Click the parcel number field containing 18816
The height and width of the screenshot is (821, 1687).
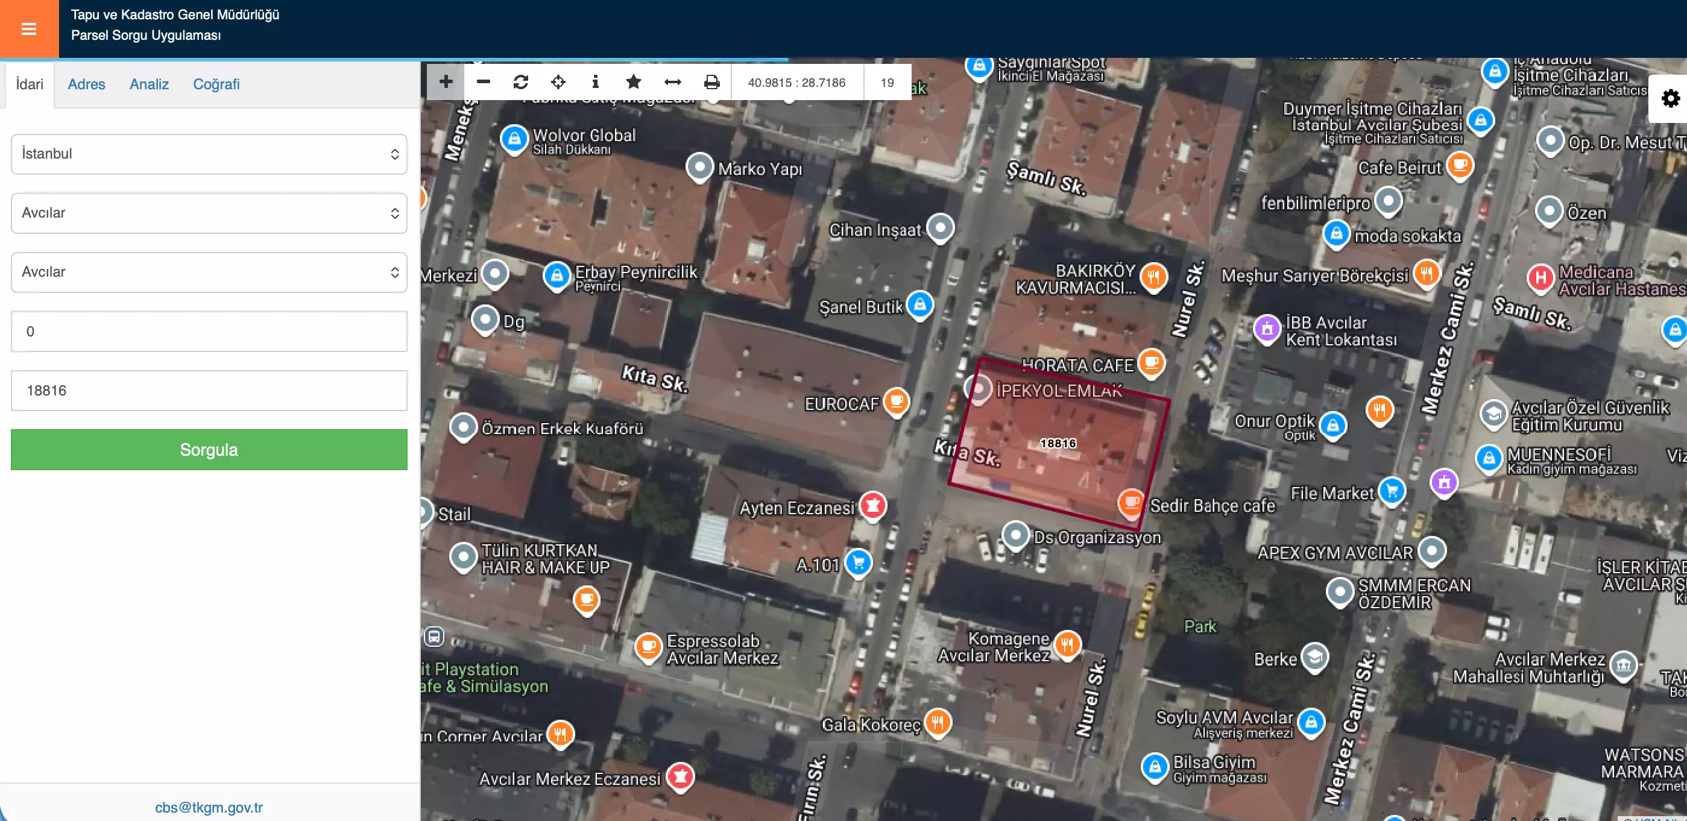click(x=209, y=390)
